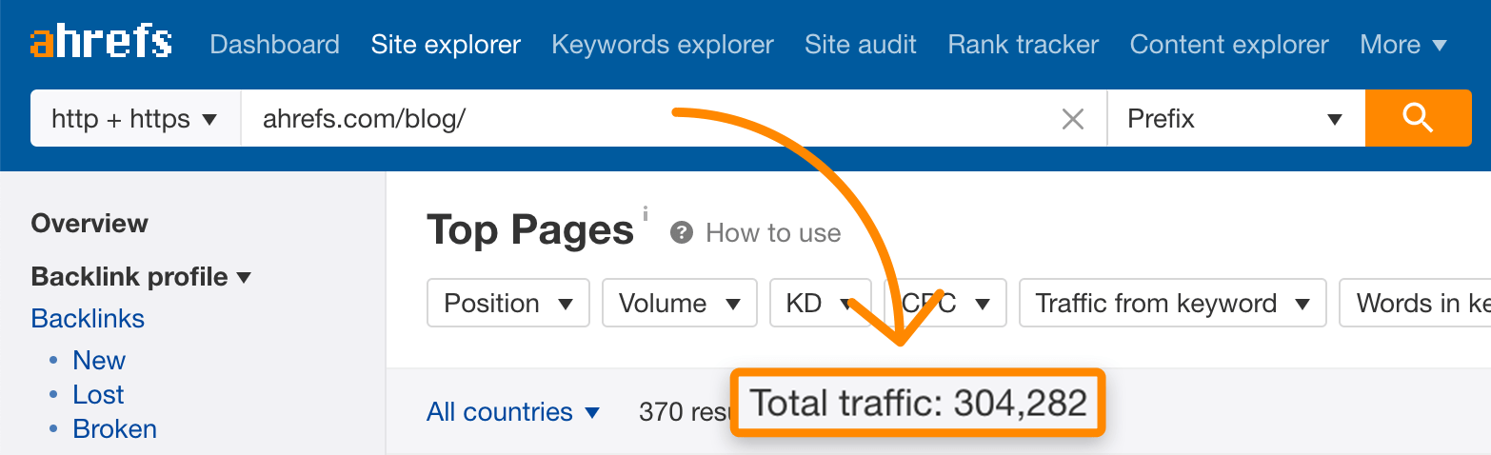Open Rank tracker
The width and height of the screenshot is (1491, 455).
(1024, 45)
